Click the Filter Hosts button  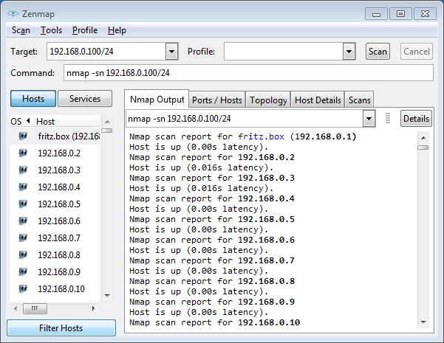coord(61,328)
